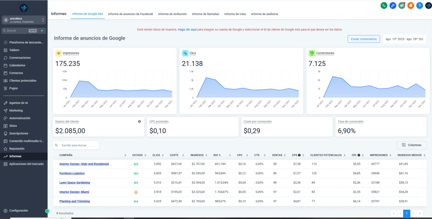Switch to the Informe de atribución tab
The width and height of the screenshot is (432, 219).
click(x=173, y=14)
